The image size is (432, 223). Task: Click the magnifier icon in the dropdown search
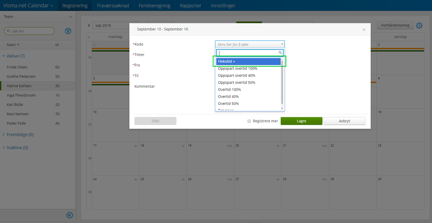click(x=280, y=52)
